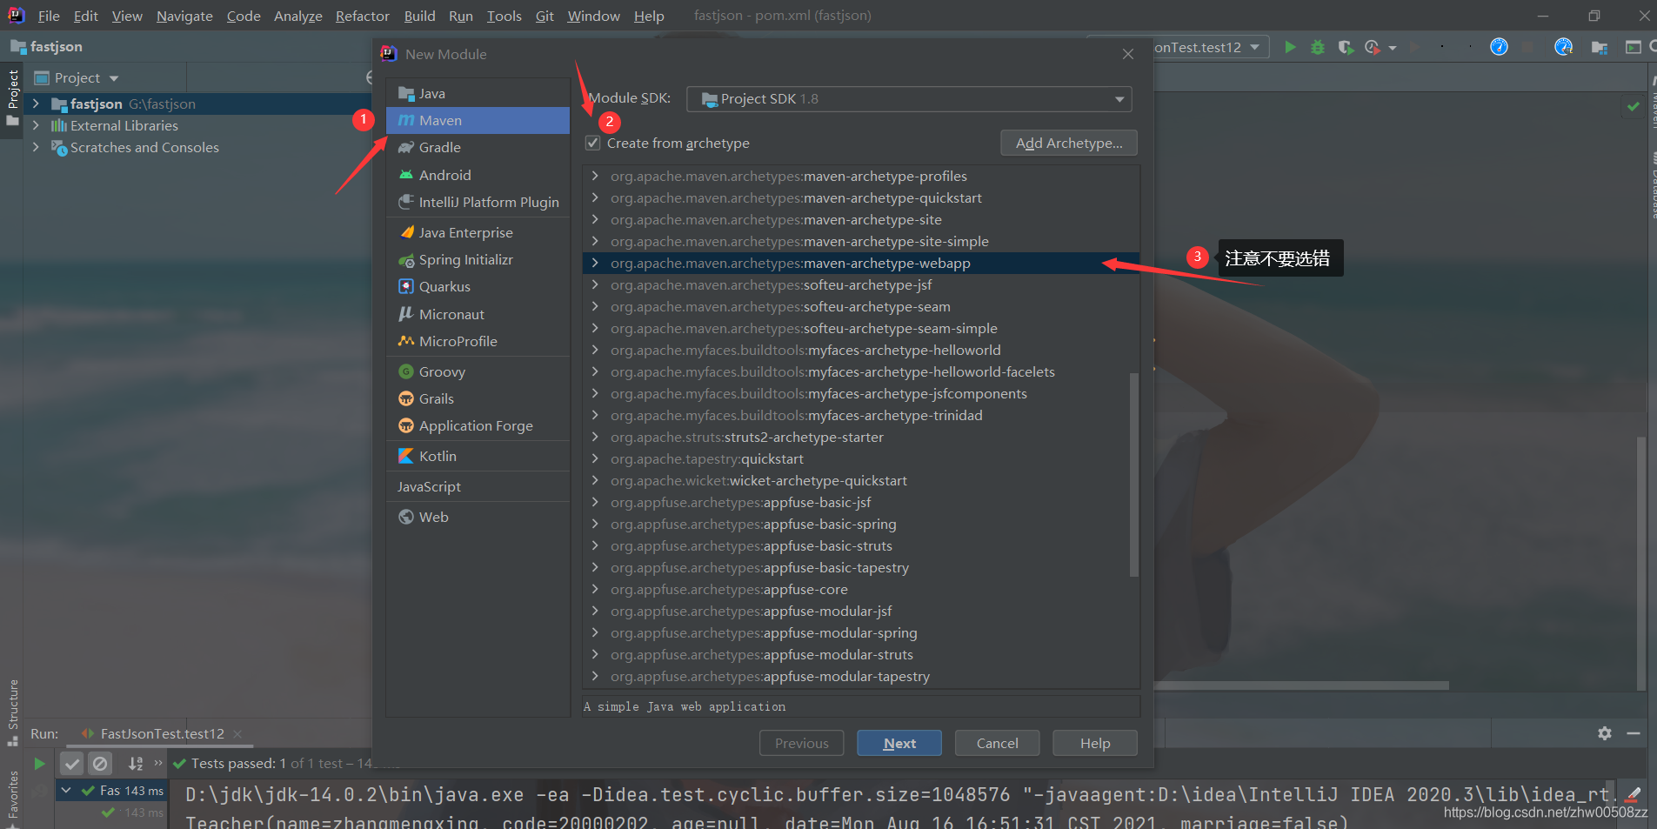
Task: Toggle show passed tests button
Action: pos(72,763)
